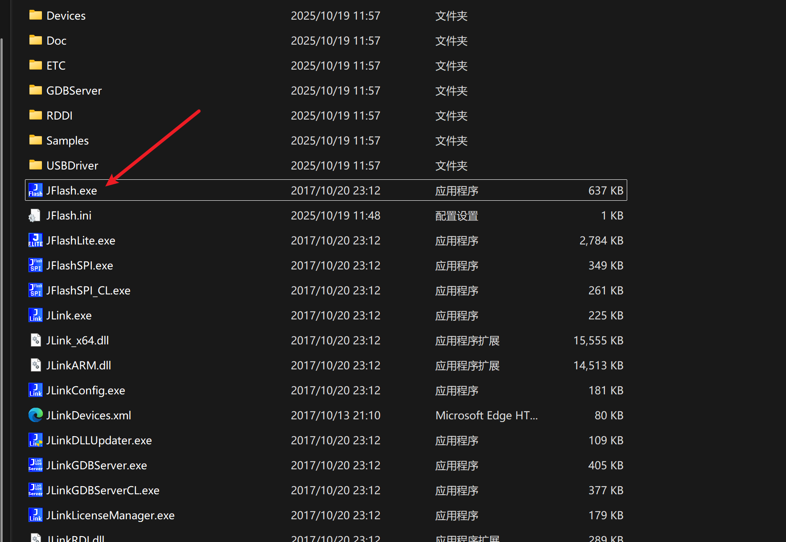Click the JFlashLite.exe file name
The height and width of the screenshot is (542, 786).
(81, 240)
